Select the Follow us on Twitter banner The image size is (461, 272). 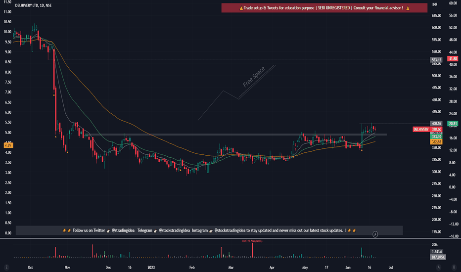point(209,230)
